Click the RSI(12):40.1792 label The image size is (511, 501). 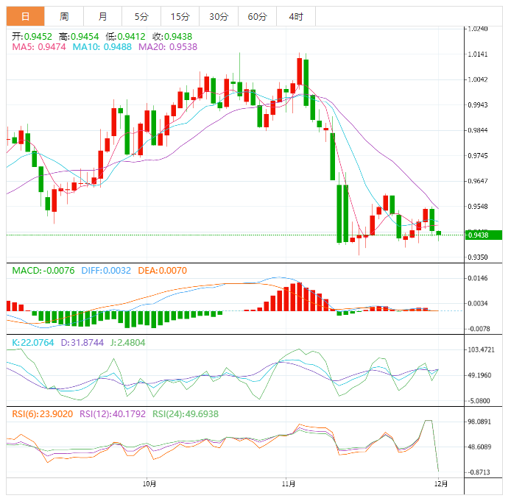pos(113,414)
